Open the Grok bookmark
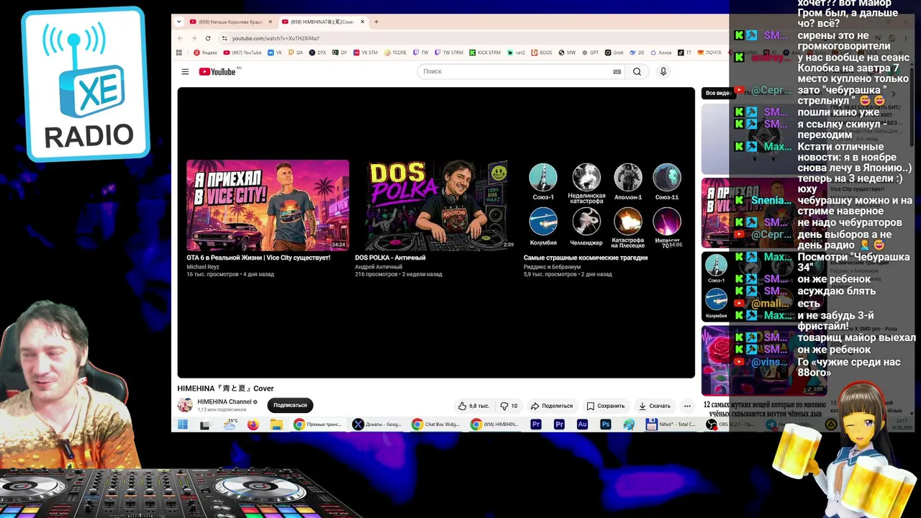Viewport: 921px width, 518px height. [x=614, y=53]
